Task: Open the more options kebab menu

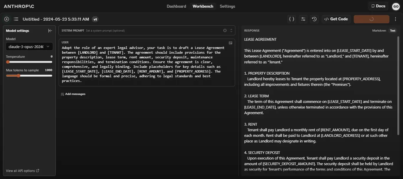Action: (x=396, y=19)
